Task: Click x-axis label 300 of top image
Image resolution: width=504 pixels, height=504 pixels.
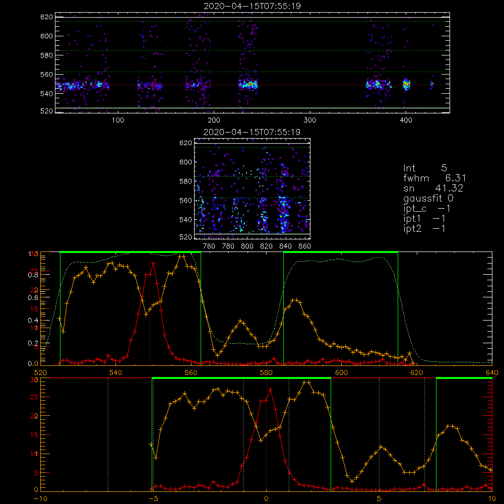Action: click(310, 120)
